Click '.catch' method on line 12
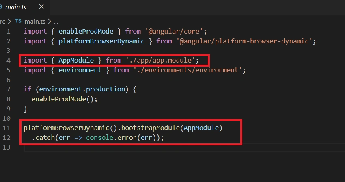 [x=43, y=137]
